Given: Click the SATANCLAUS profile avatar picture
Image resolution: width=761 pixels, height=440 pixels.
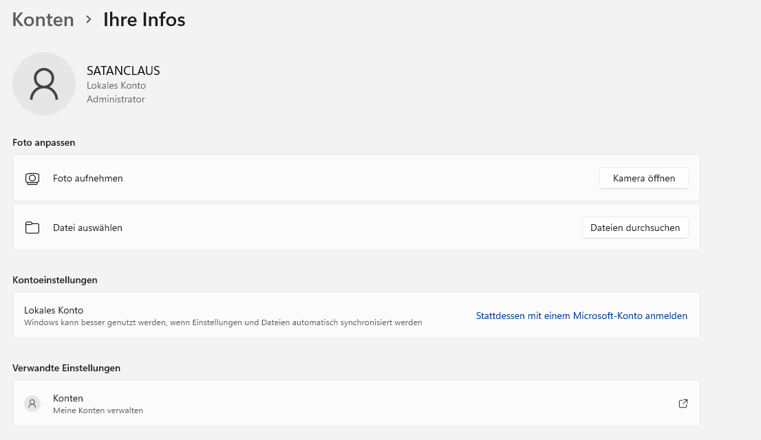Looking at the screenshot, I should coord(44,84).
